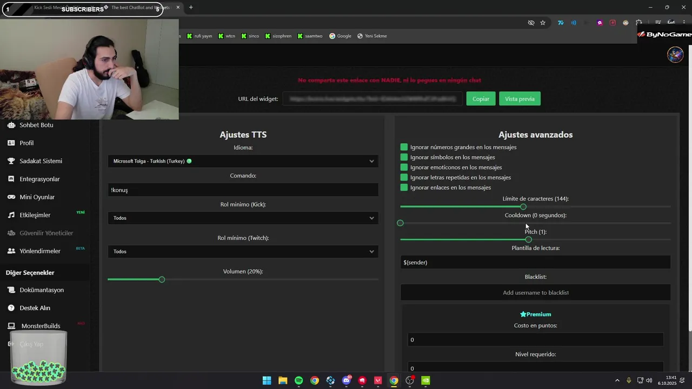Open the 7TV browser extension
This screenshot has height=389, width=692.
(561, 23)
